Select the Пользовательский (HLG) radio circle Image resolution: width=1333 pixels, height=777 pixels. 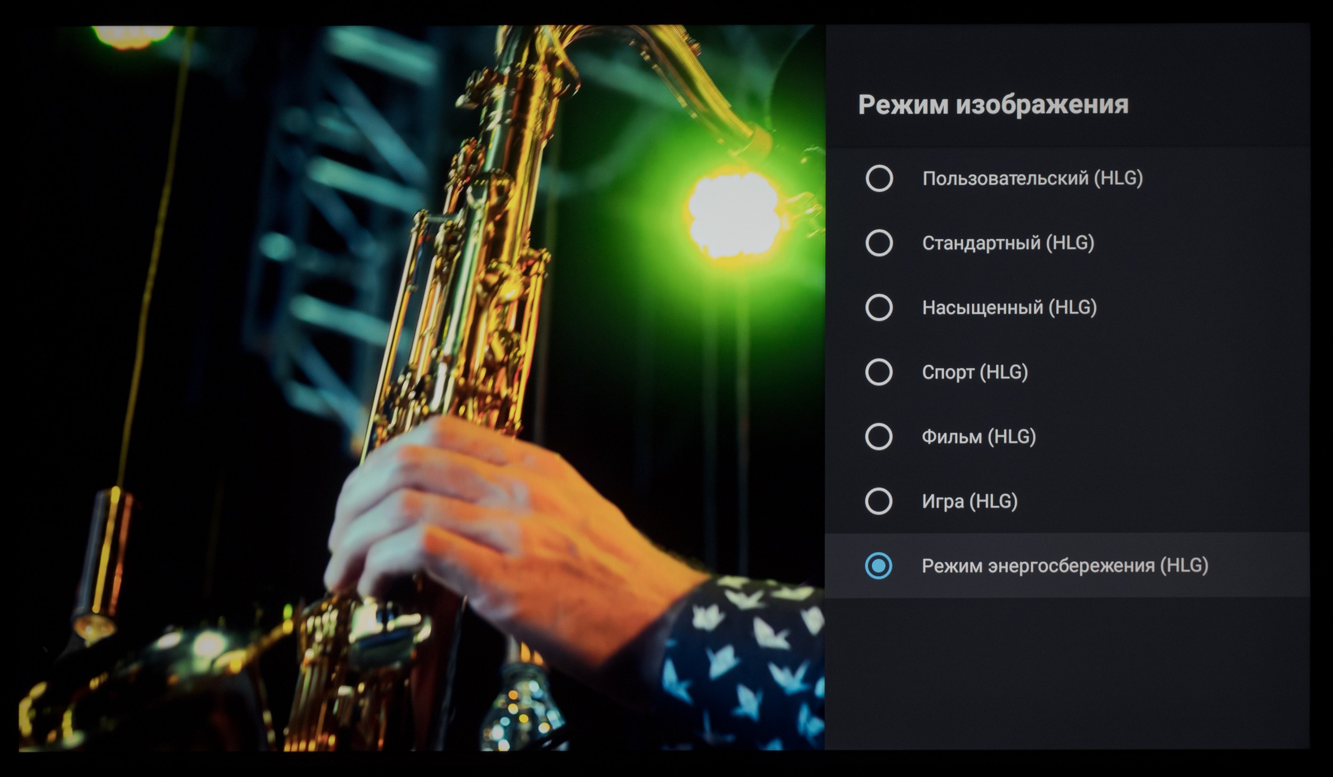(x=879, y=178)
